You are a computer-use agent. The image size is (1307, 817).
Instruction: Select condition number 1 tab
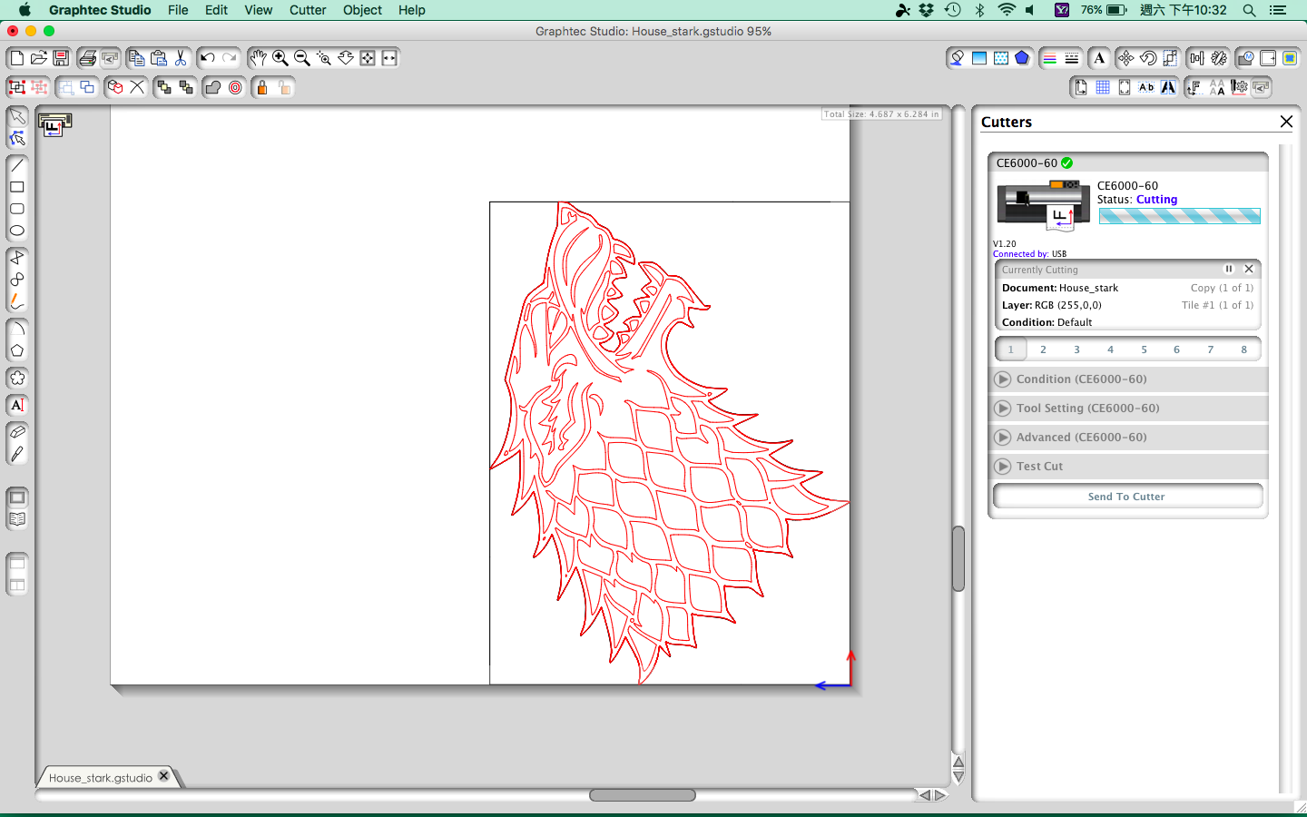(1011, 349)
